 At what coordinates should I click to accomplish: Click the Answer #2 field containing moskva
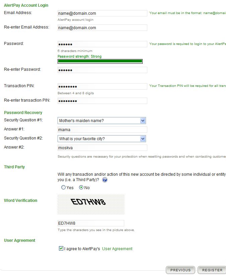click(x=102, y=148)
